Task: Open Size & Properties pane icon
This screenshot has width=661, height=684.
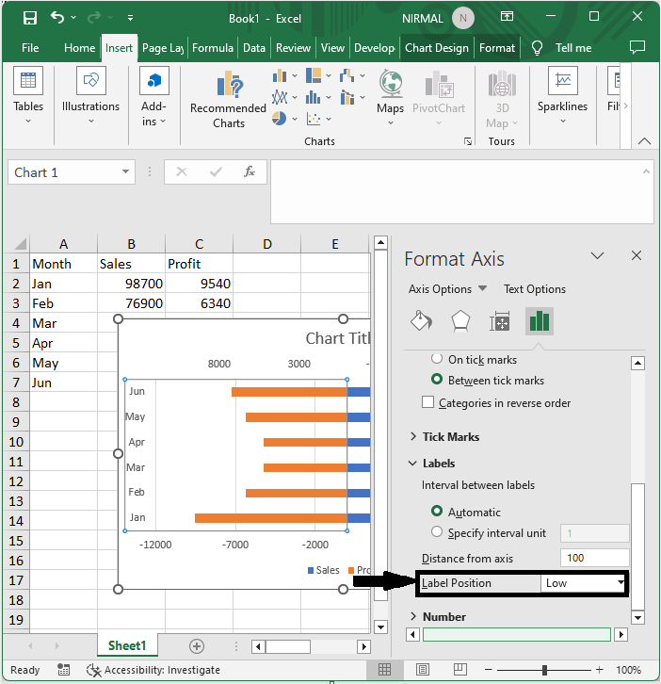Action: (499, 321)
